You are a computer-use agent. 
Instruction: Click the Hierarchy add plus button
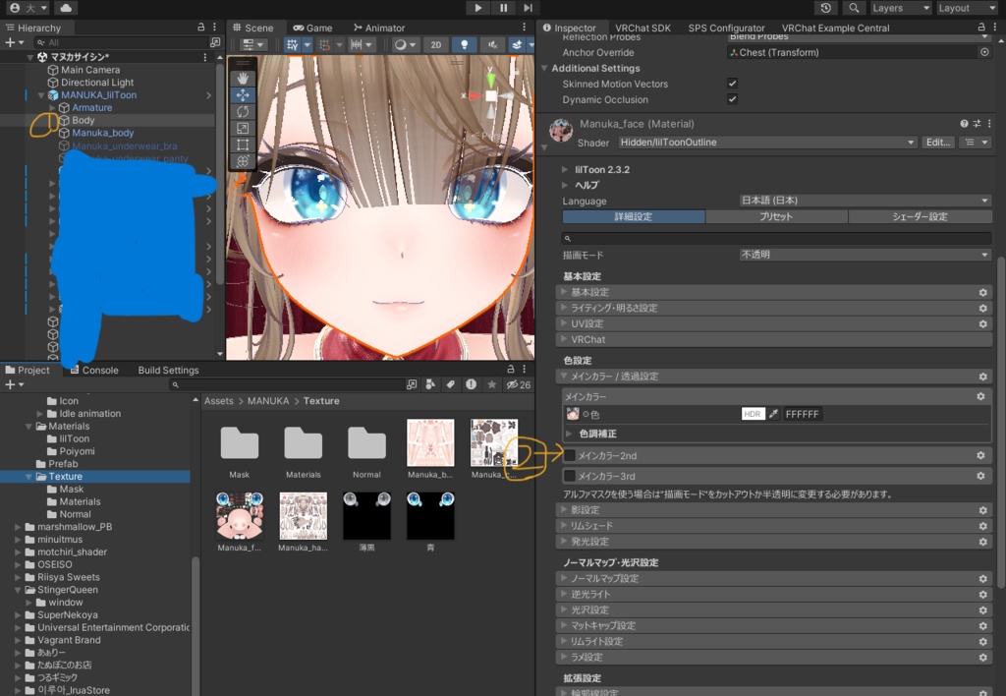coord(14,42)
